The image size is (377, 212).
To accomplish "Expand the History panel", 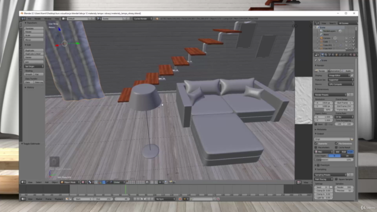I will (30, 88).
